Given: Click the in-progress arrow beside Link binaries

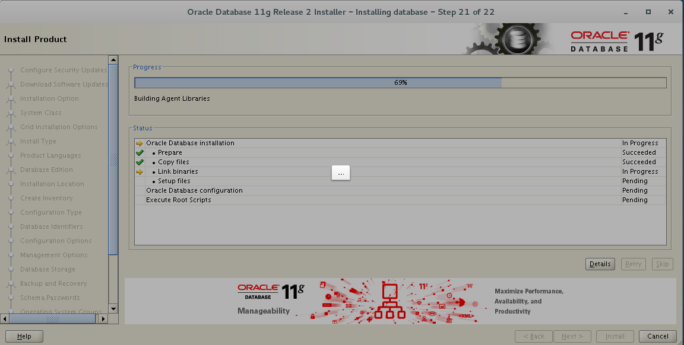Looking at the screenshot, I should click(139, 171).
